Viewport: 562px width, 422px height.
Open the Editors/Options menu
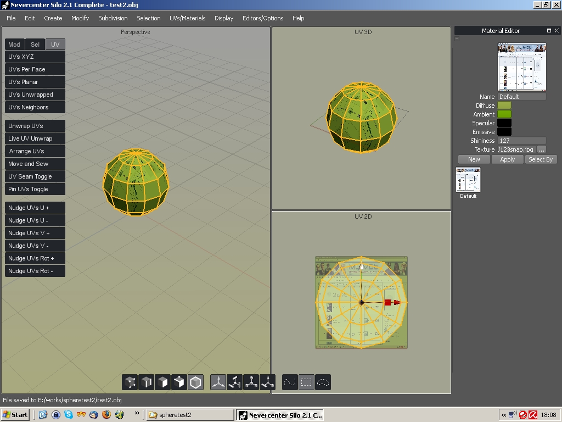(x=263, y=18)
